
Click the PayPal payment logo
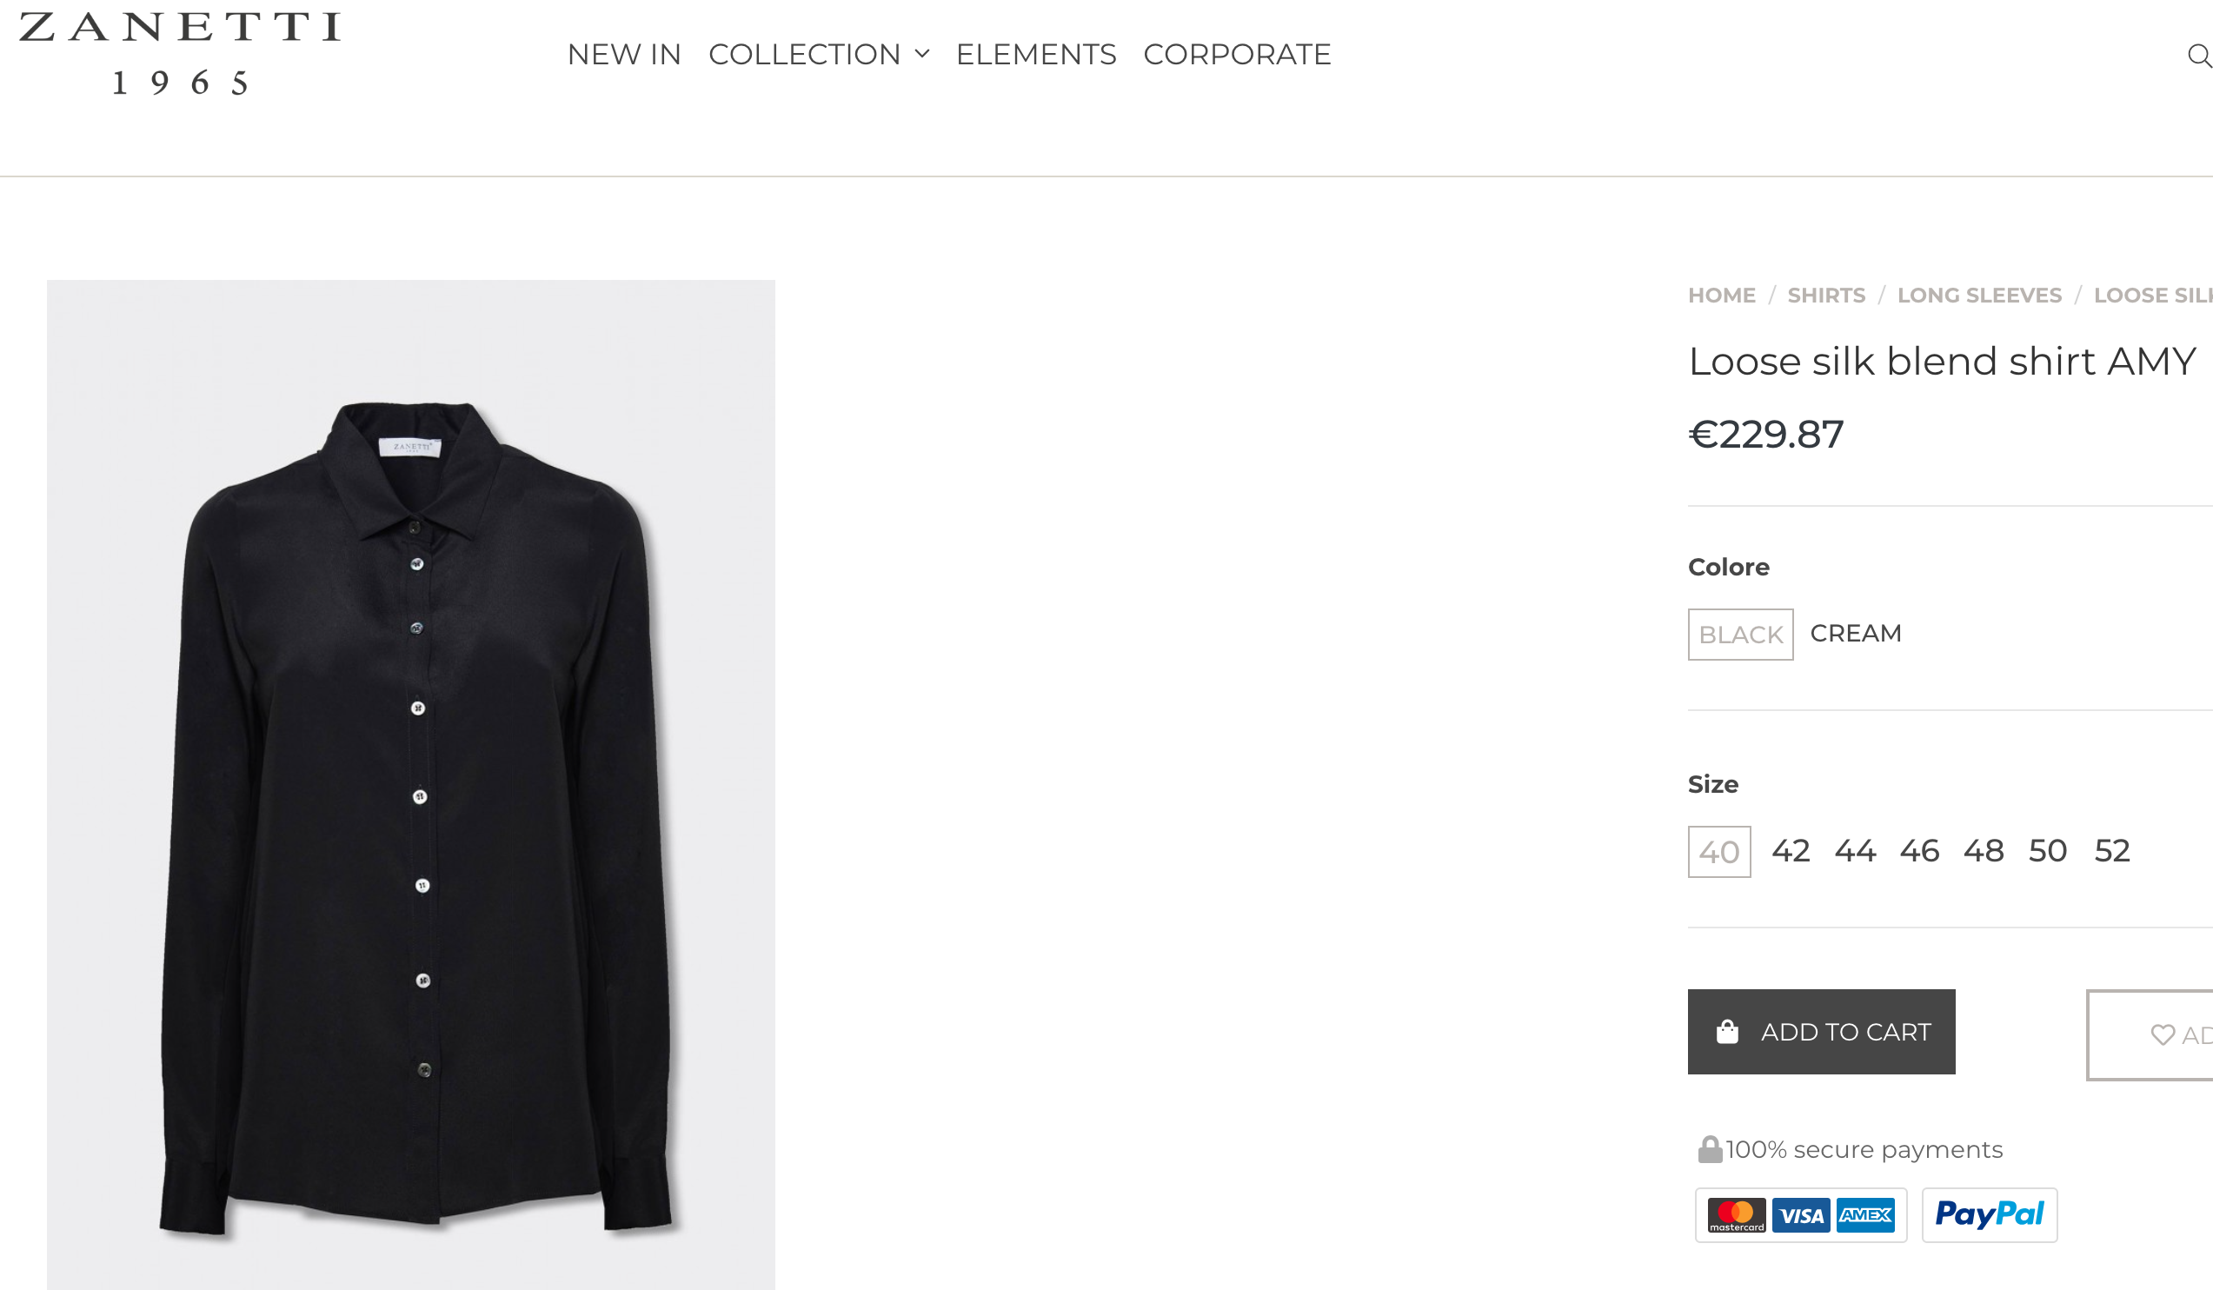pyautogui.click(x=1989, y=1214)
